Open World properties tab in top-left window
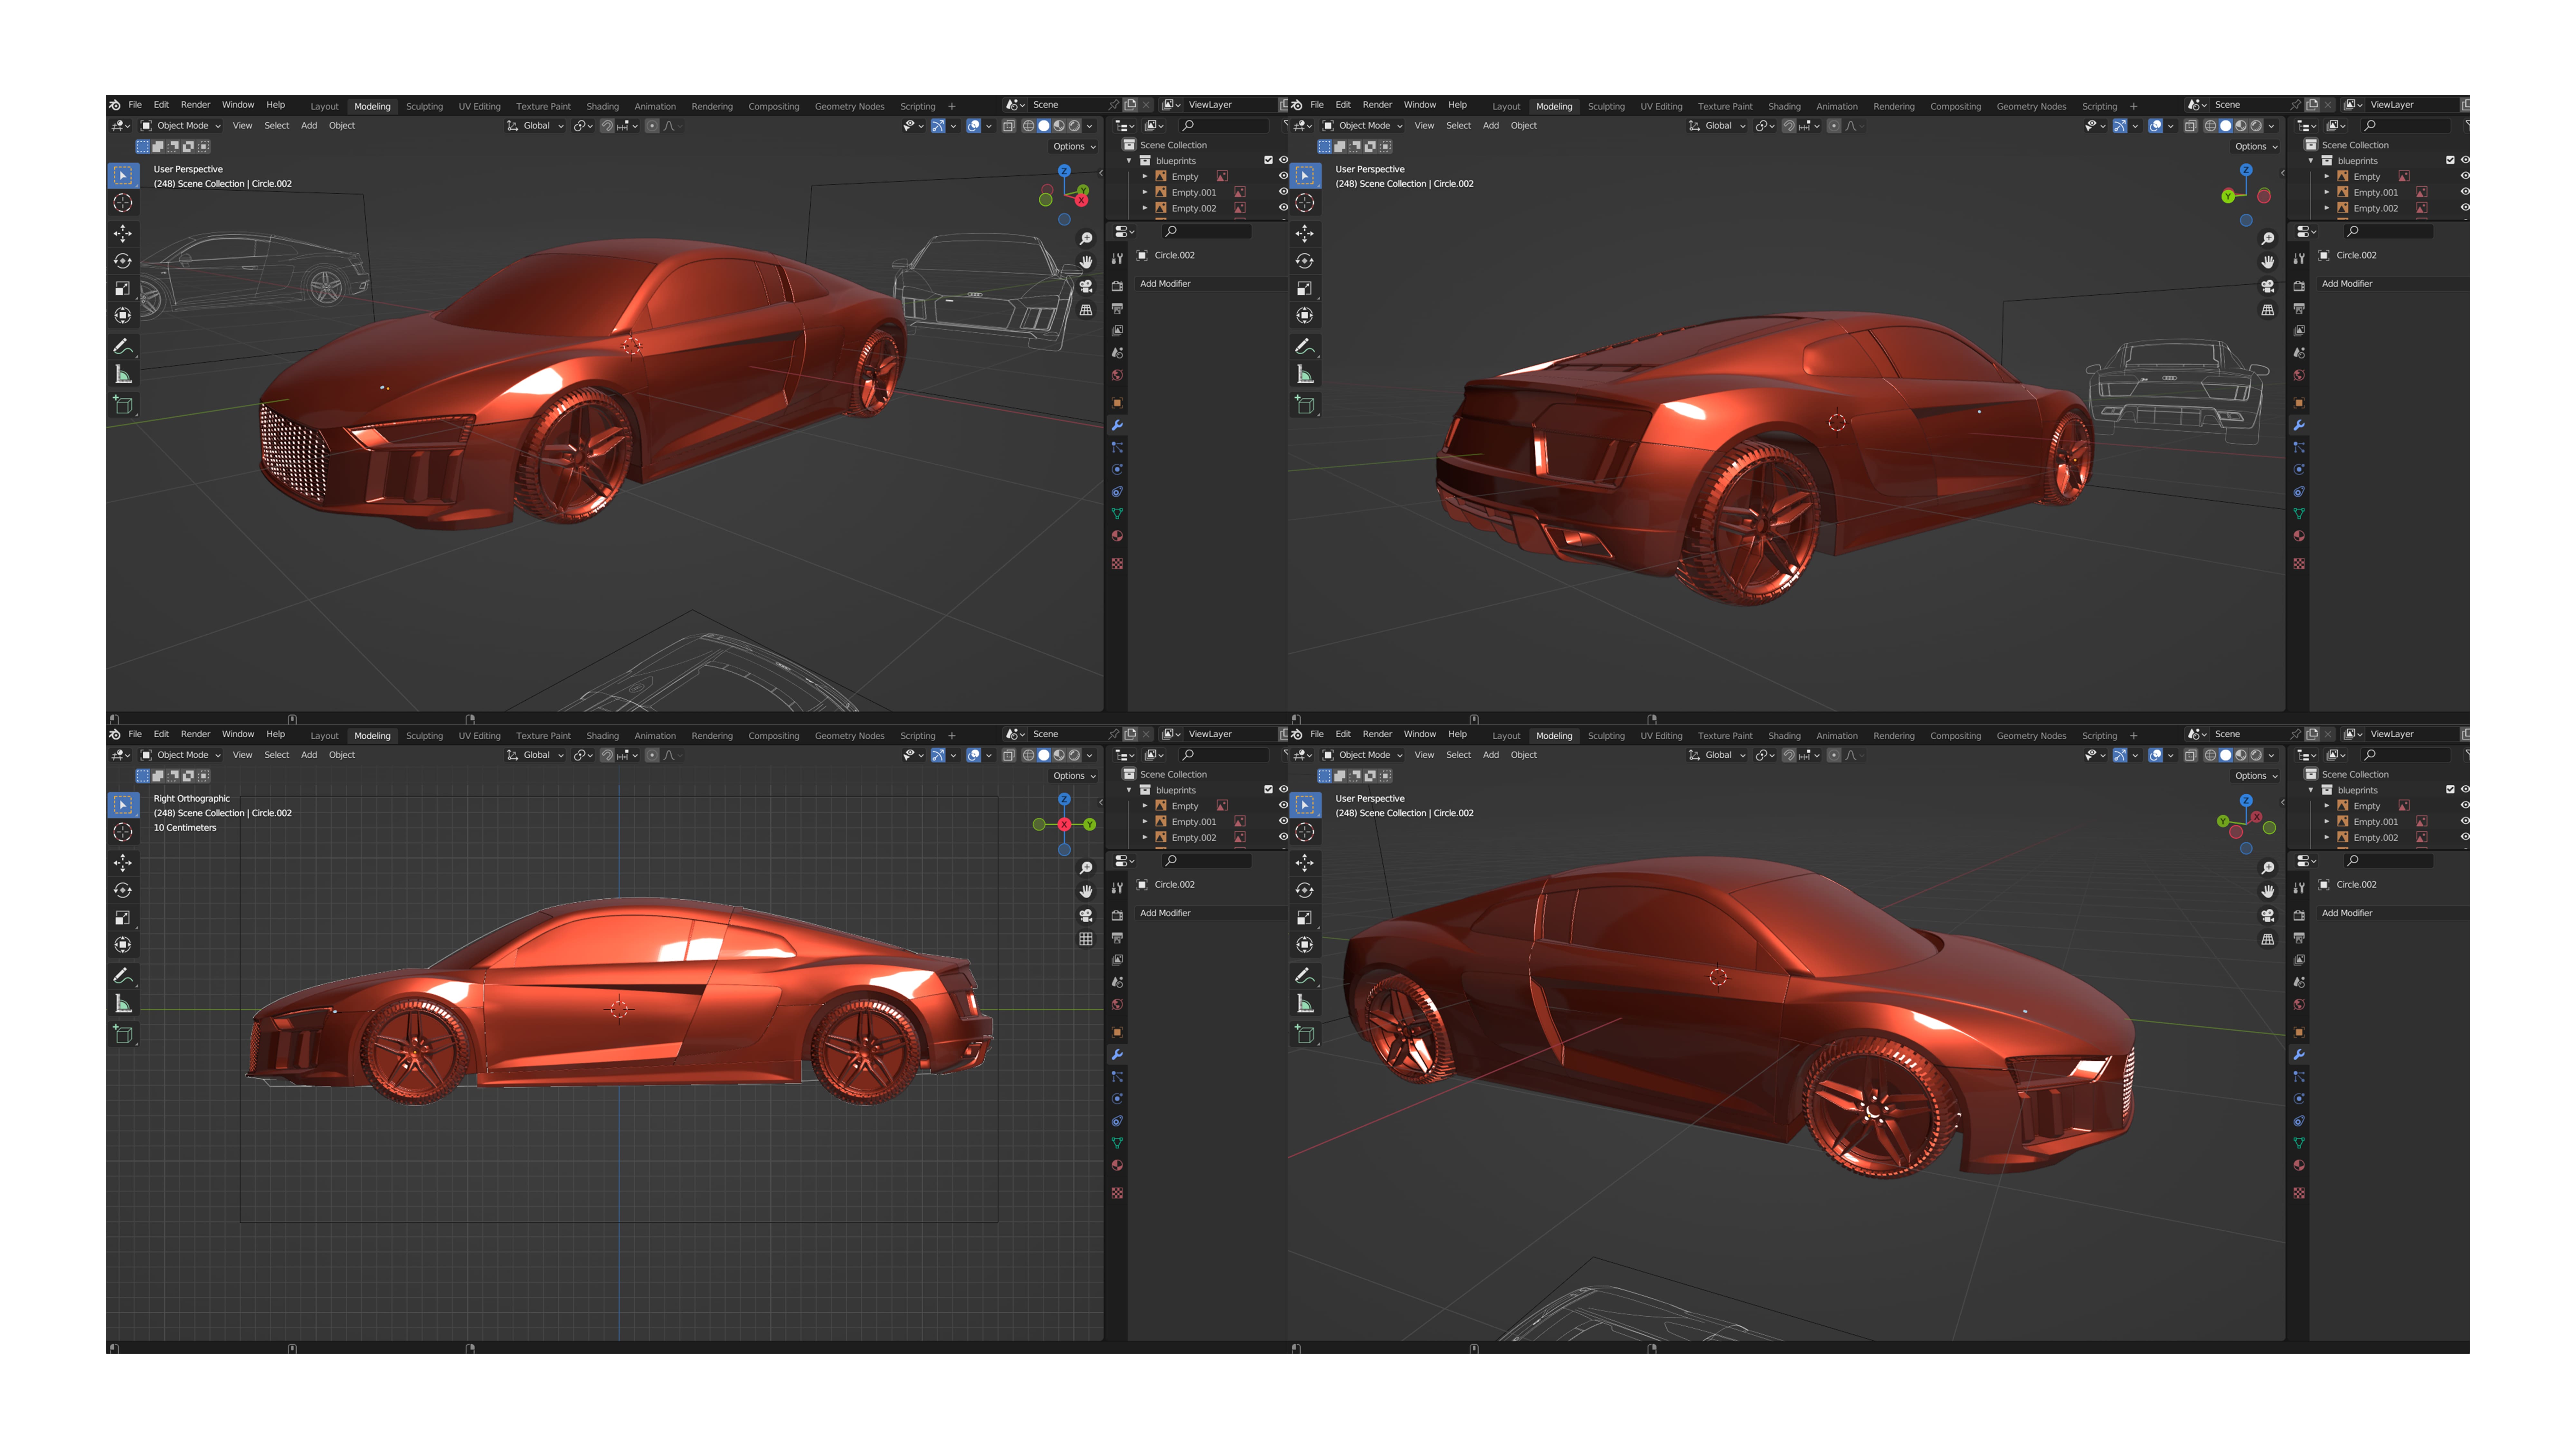This screenshot has height=1449, width=2576. pyautogui.click(x=1117, y=375)
